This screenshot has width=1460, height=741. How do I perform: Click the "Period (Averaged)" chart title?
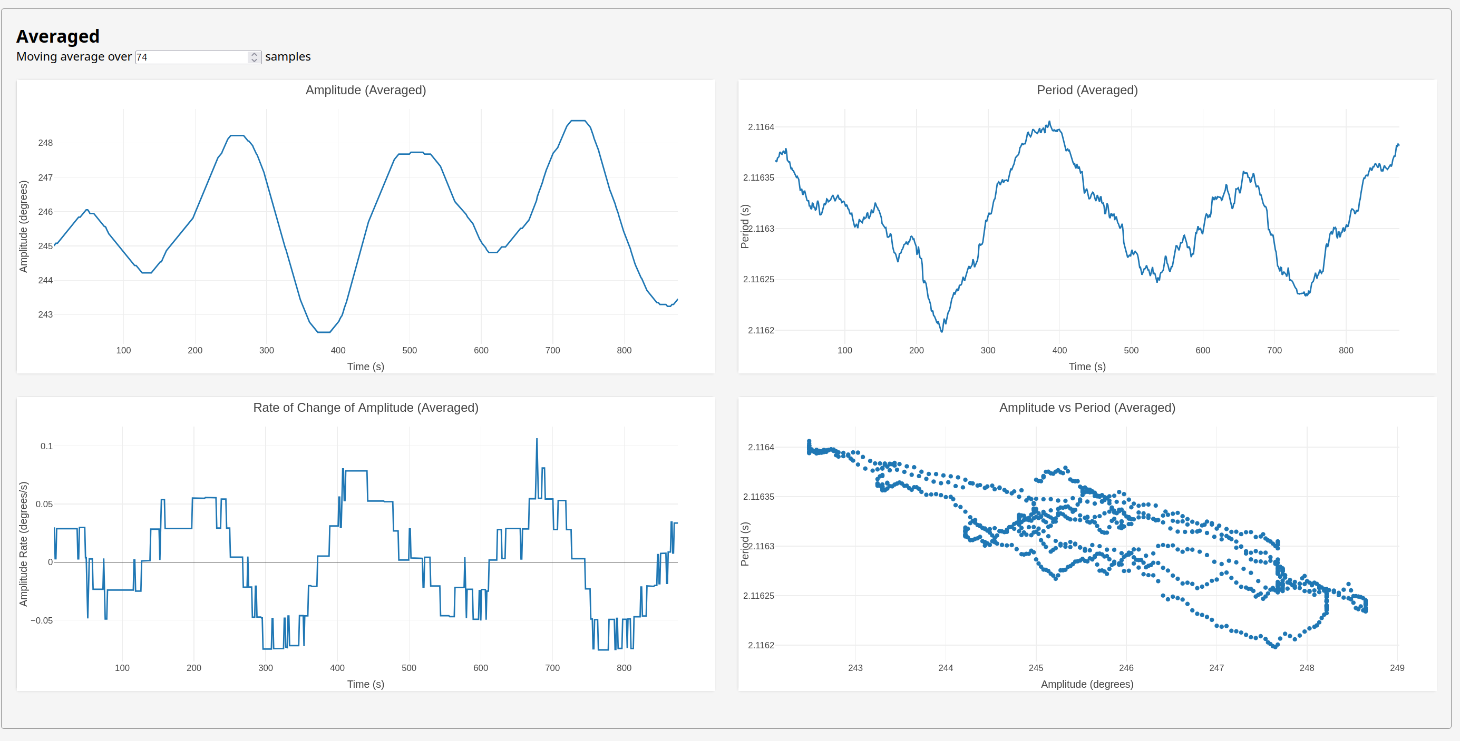tap(1086, 90)
